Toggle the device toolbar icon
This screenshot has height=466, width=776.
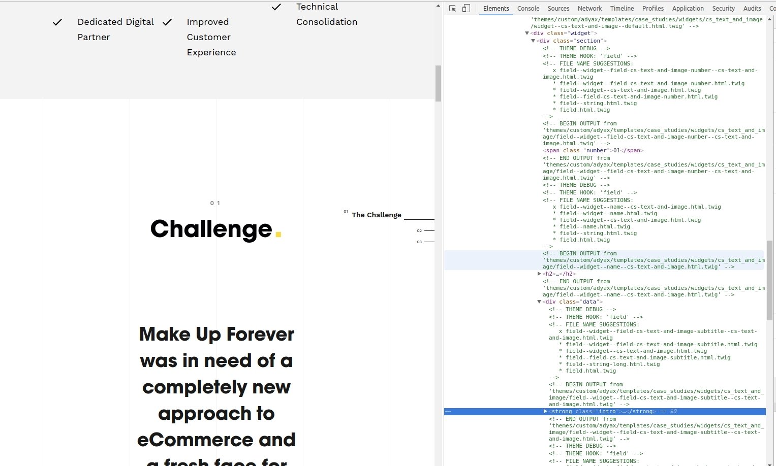tap(466, 8)
